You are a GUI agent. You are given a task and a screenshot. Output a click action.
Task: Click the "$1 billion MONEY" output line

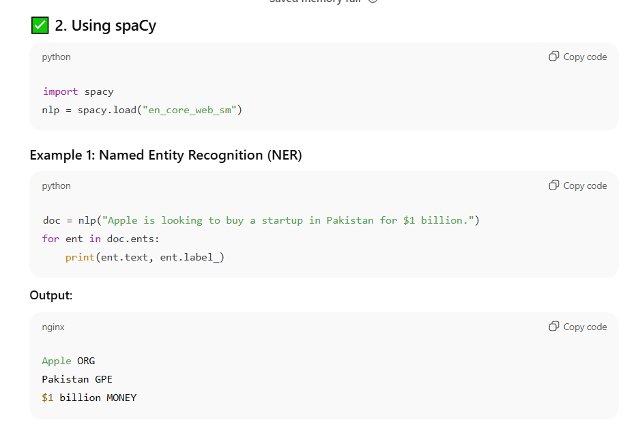point(89,398)
